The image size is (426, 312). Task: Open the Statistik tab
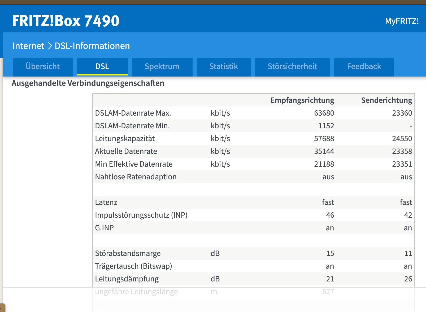224,66
